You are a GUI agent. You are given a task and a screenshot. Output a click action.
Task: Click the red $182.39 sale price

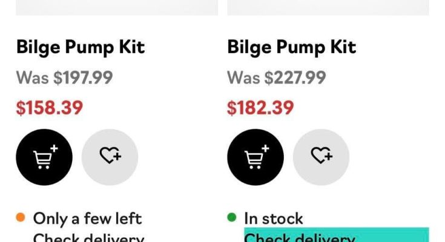point(260,108)
